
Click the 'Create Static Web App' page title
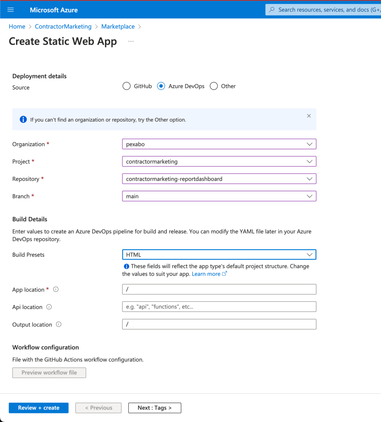click(x=63, y=42)
